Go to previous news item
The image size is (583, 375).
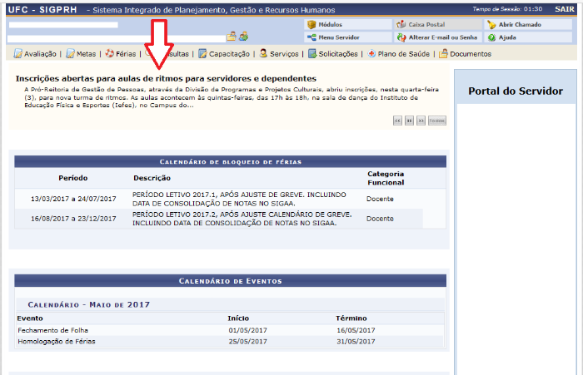pos(398,121)
